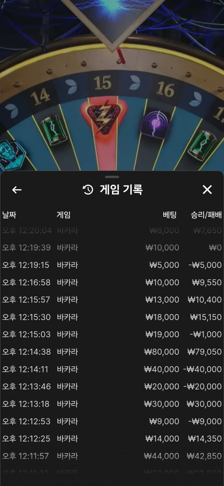Click the 날짜 column header

(9, 215)
